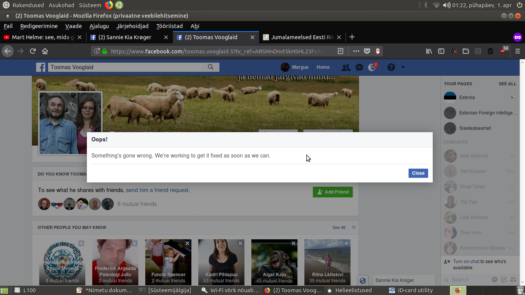Screen dimensions: 525x295
Task: Click the 'Turn on chat' link
Action: coord(466,262)
